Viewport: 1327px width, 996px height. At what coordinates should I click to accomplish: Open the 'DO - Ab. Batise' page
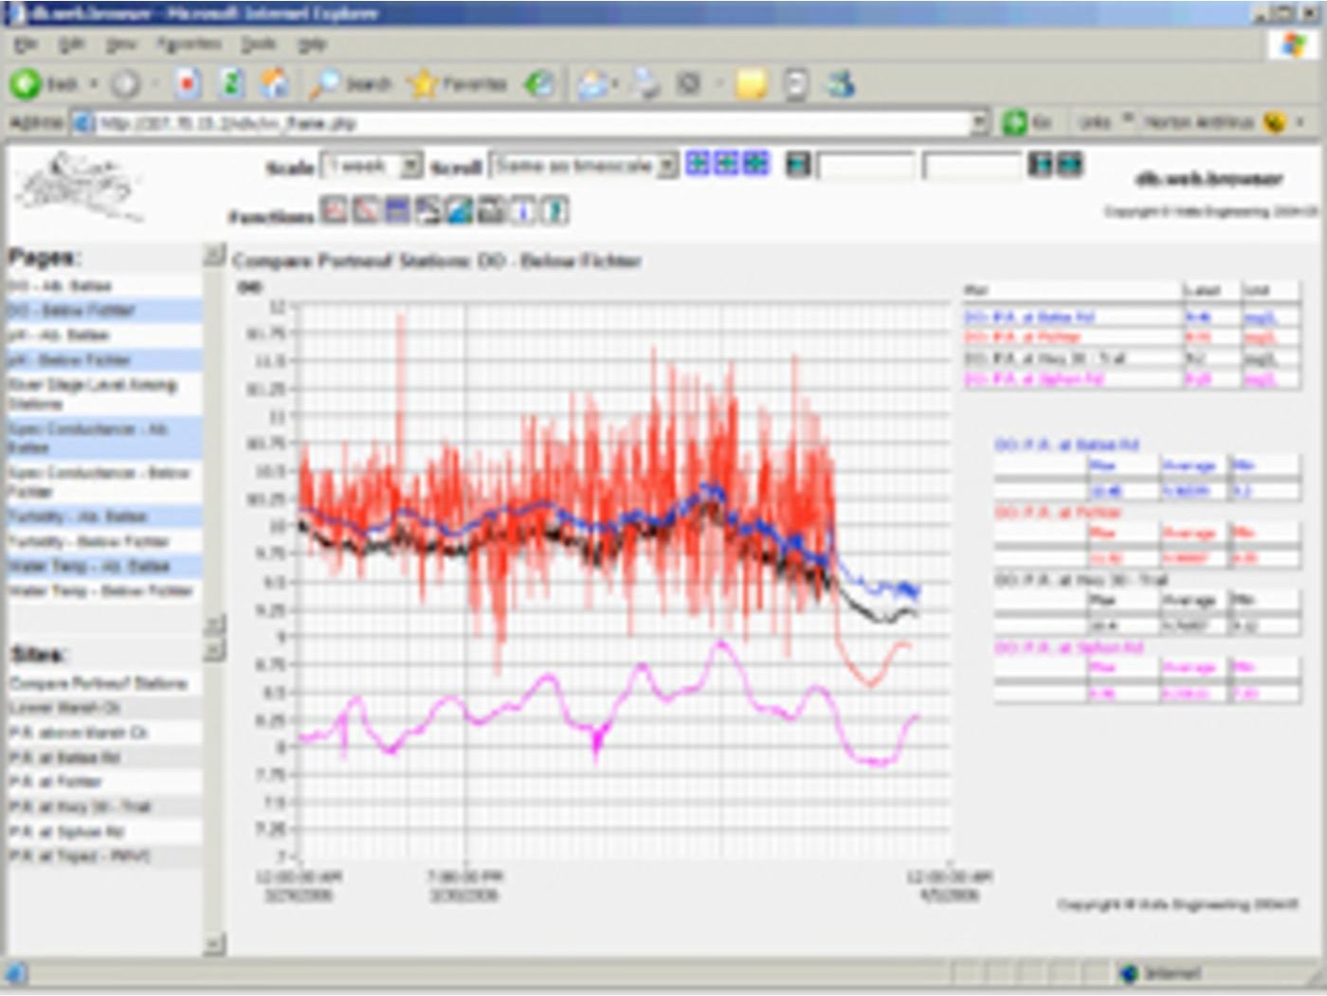61,285
